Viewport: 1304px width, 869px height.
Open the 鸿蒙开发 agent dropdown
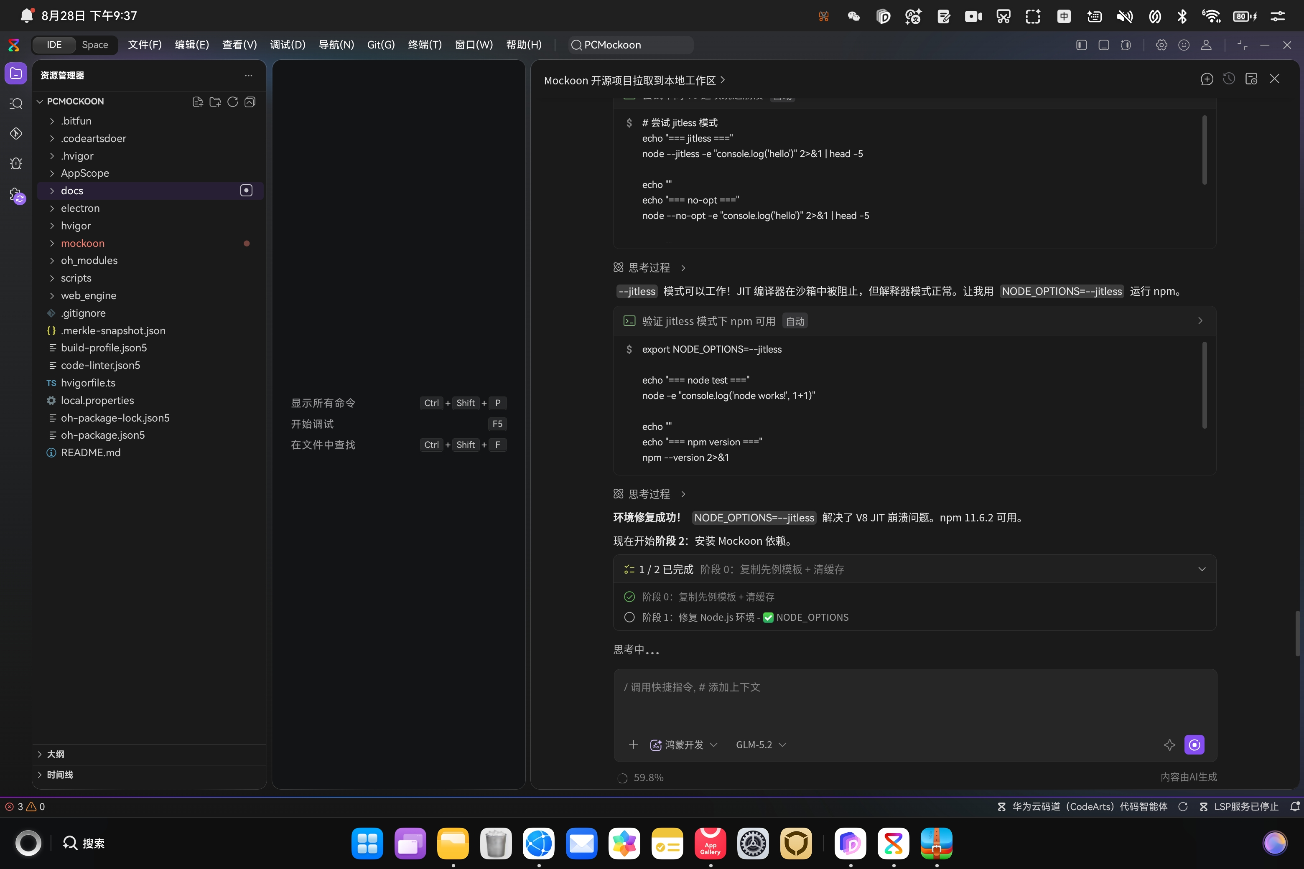click(x=684, y=744)
